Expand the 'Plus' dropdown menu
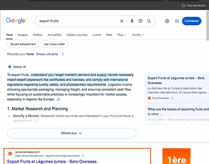209x164 pixels. [122, 35]
